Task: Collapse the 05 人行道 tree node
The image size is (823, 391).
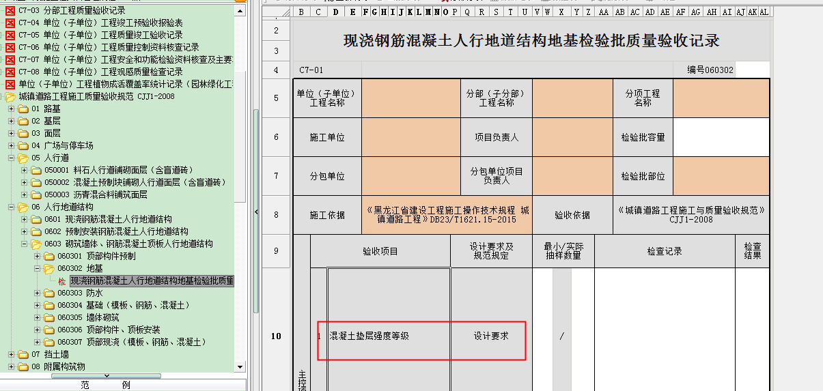Action: coord(11,158)
